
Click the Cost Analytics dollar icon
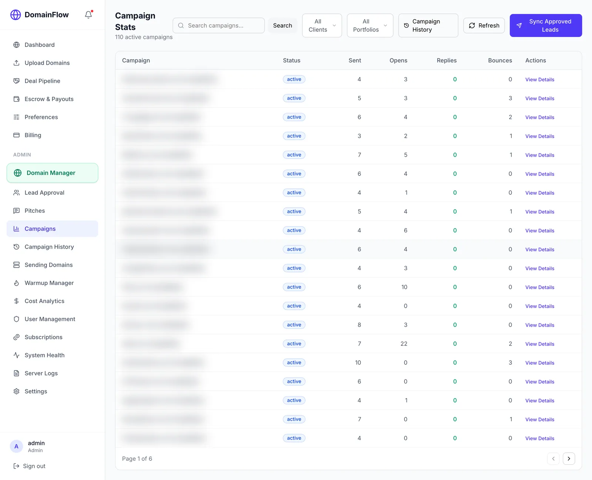tap(16, 301)
